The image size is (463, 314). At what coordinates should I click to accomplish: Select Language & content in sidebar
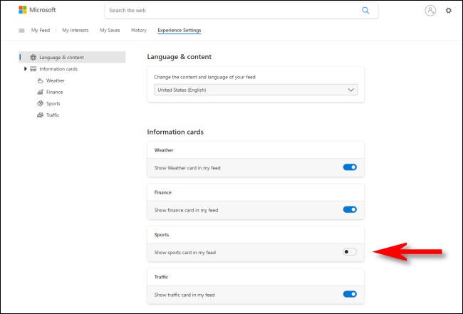[61, 57]
